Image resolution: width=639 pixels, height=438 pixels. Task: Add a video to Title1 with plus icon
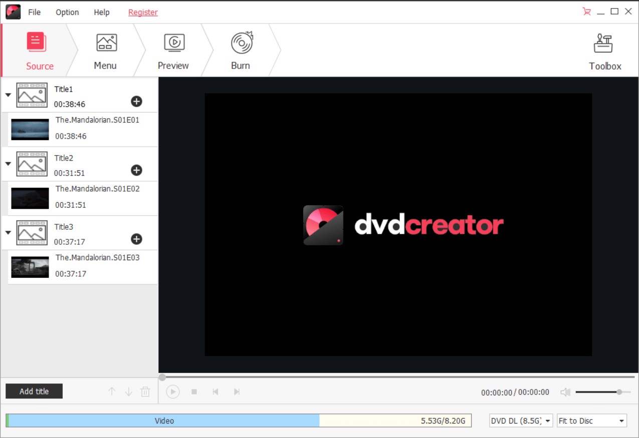click(136, 102)
